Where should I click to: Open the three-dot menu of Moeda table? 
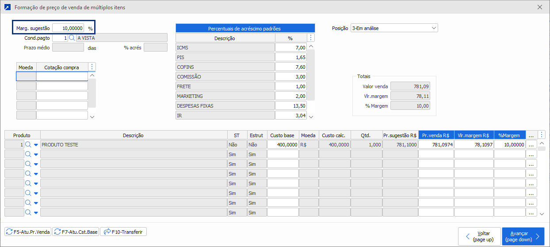click(x=92, y=67)
